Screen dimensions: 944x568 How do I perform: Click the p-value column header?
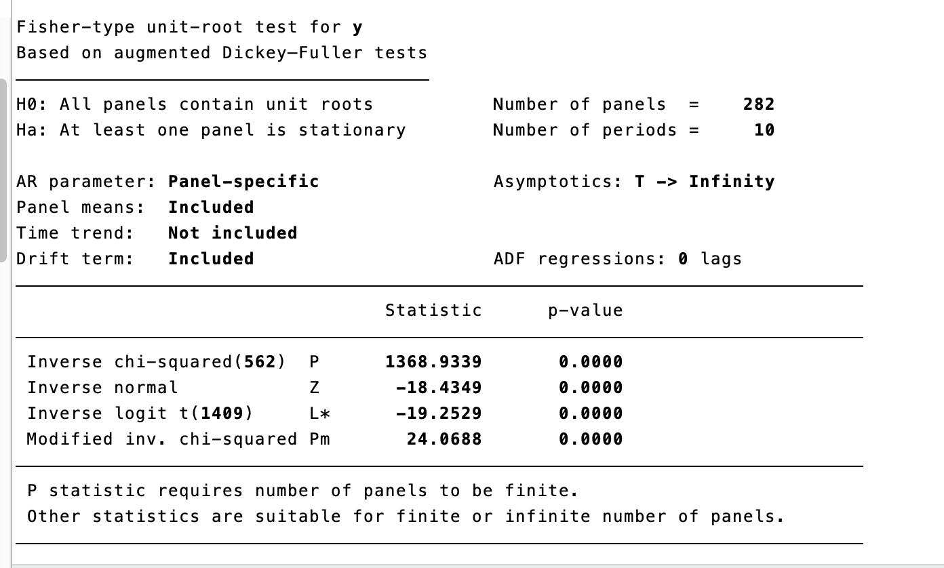point(585,310)
